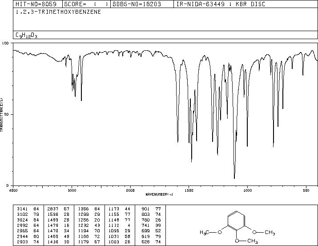Click the 1003 peak table entry
Viewport: 318px width, 246px height.
click(120, 242)
